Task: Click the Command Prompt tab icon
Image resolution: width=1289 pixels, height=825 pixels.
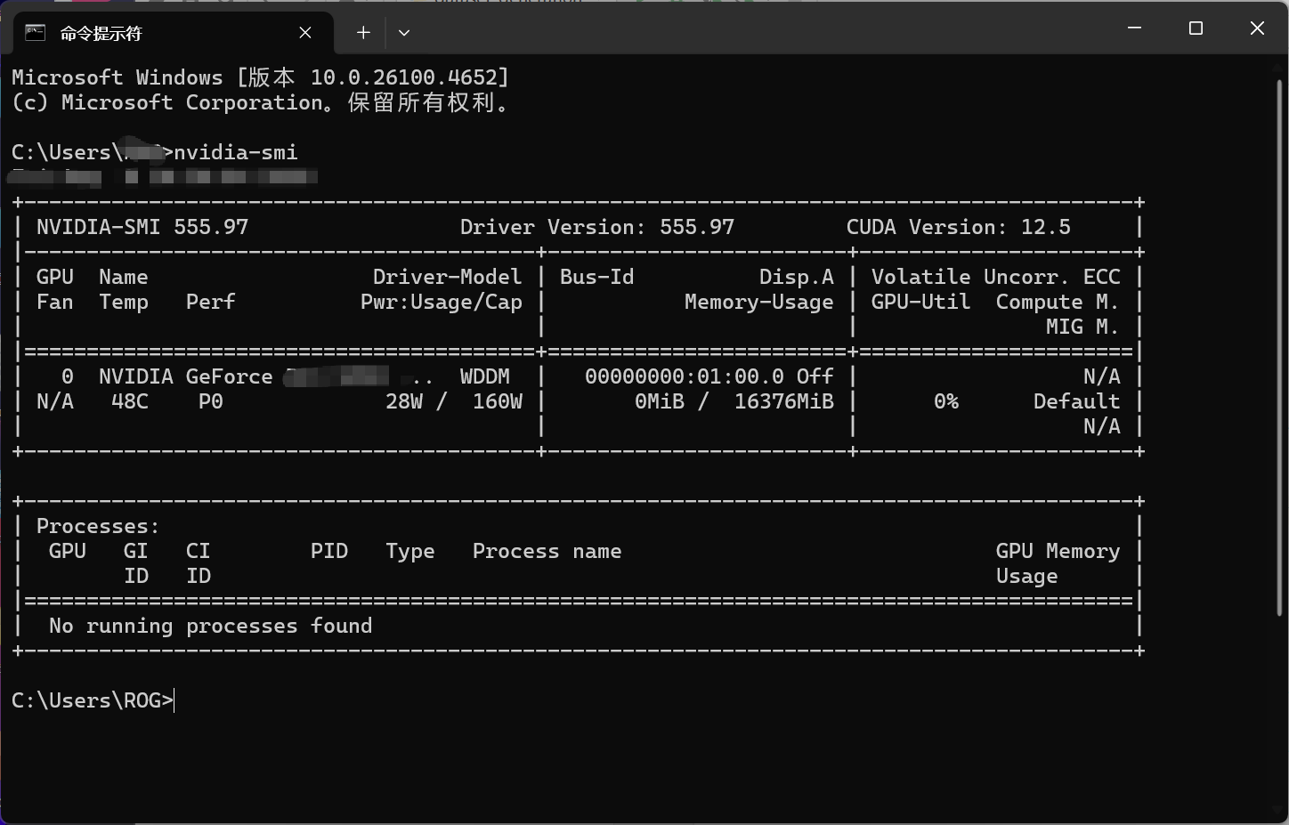Action: 35,33
